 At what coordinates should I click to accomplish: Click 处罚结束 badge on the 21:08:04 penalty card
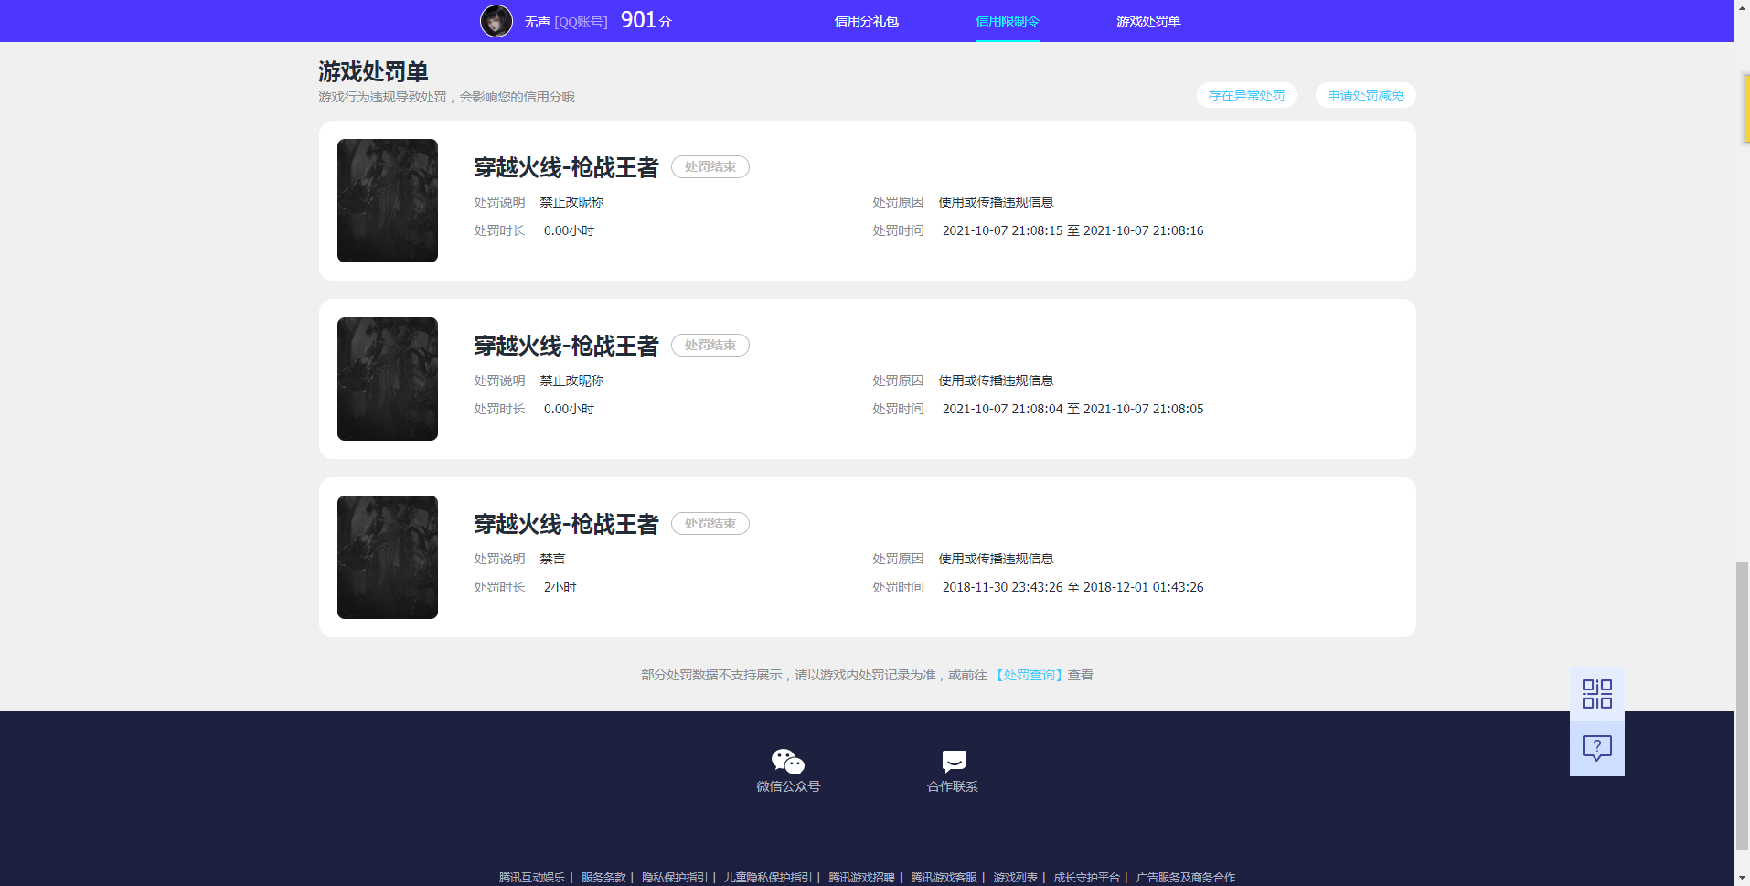pyautogui.click(x=710, y=345)
